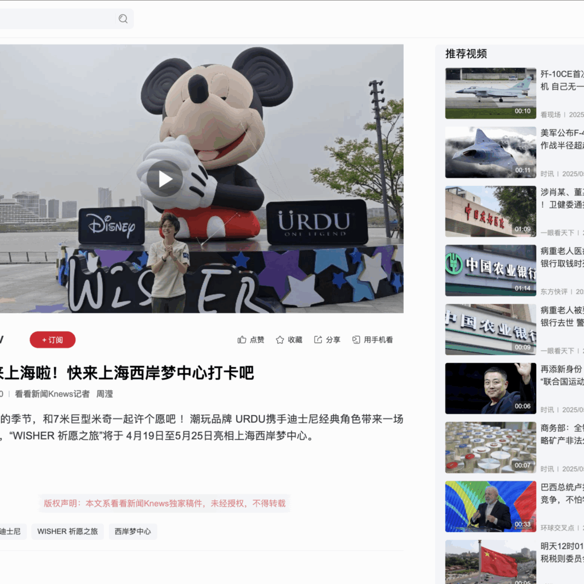584x584 pixels.
Task: Open the 病重老人被 video title link
Action: click(x=562, y=316)
